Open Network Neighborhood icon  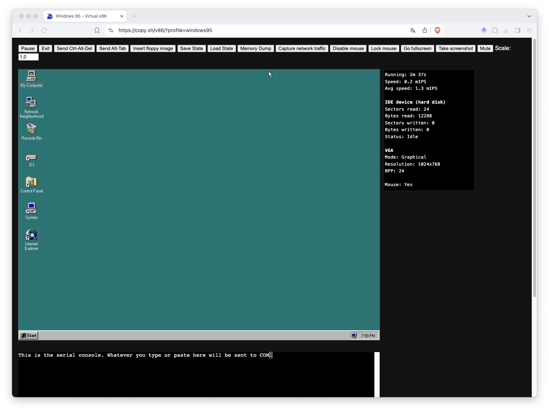coord(31,103)
